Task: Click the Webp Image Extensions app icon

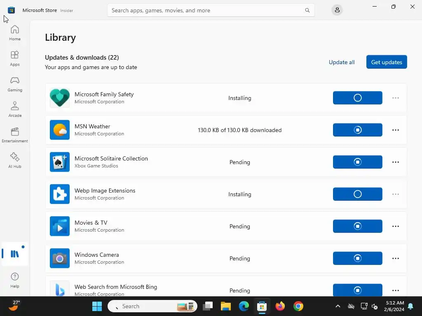Action: coord(60,194)
